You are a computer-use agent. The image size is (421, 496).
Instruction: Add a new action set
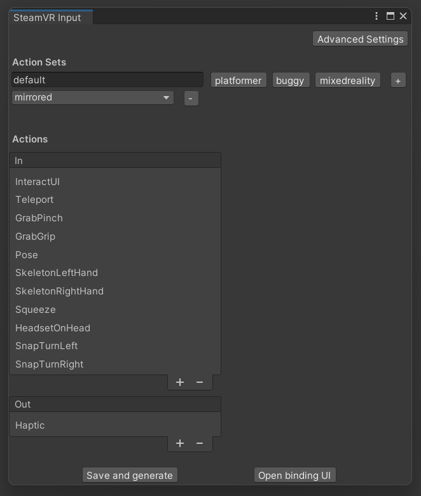(398, 80)
